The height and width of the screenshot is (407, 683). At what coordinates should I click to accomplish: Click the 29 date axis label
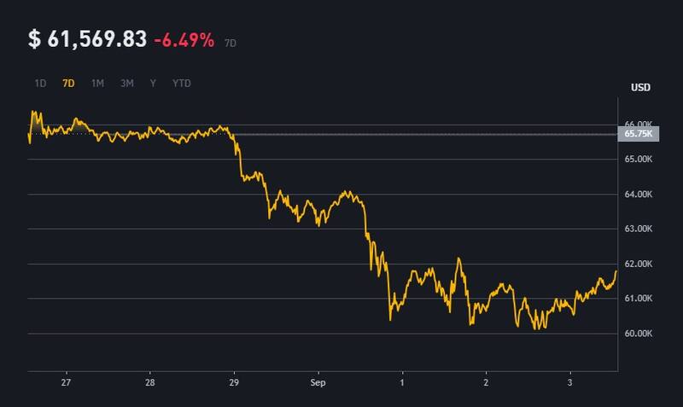coord(235,385)
